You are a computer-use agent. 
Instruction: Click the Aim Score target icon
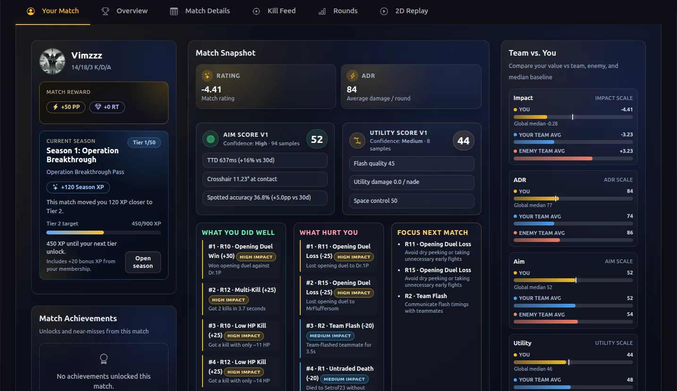211,139
